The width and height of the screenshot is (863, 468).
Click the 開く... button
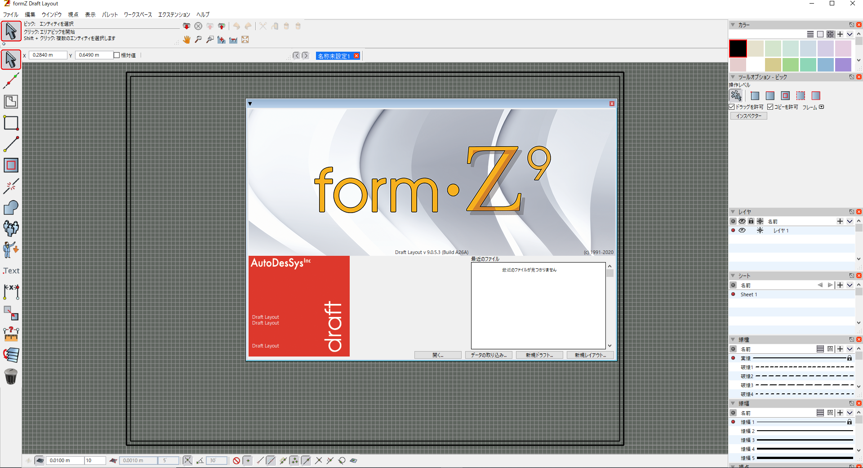pyautogui.click(x=438, y=355)
